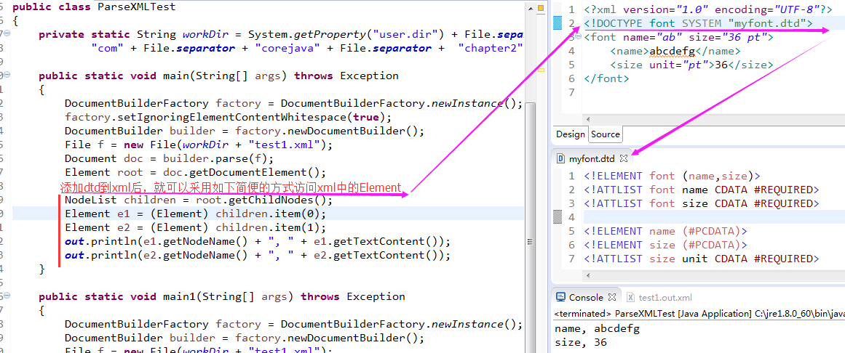
Task: Click the DOCTYPE declaration line in XML
Action: click(x=698, y=23)
